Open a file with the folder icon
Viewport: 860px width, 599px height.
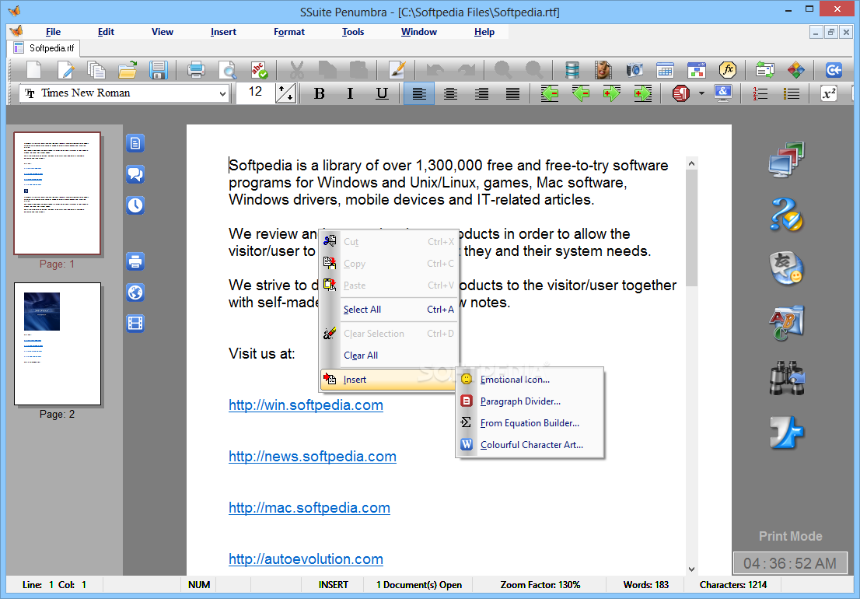click(x=128, y=70)
